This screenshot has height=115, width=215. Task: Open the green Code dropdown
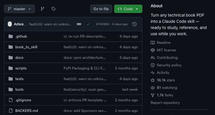(x=128, y=9)
